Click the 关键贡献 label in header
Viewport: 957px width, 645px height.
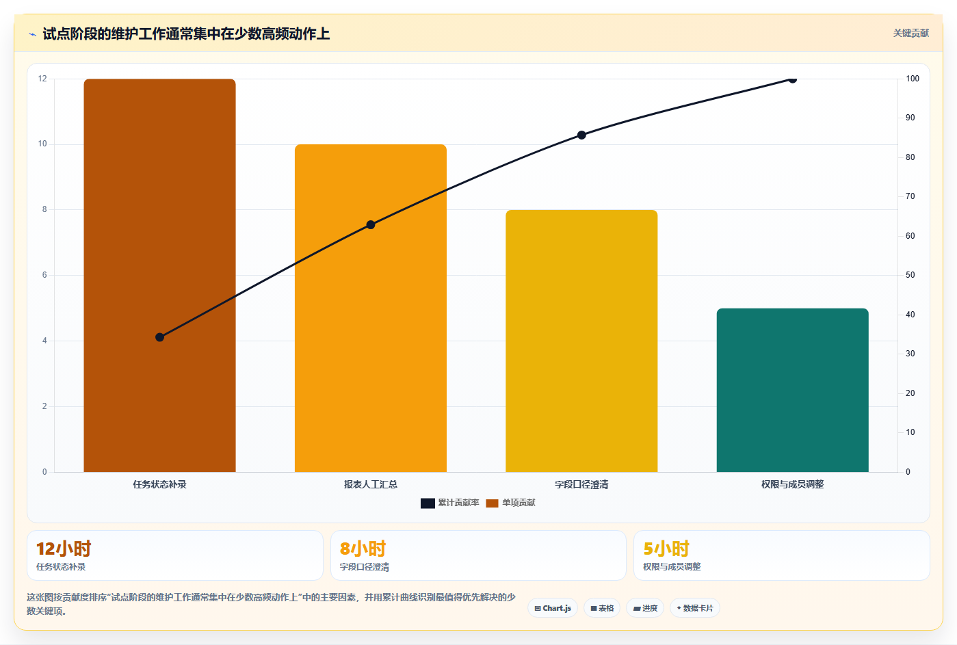point(910,33)
